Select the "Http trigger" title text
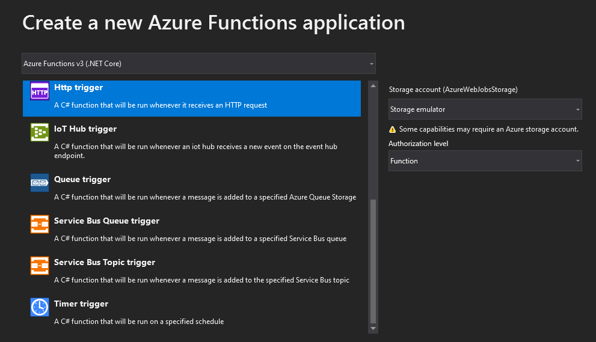 pos(78,87)
